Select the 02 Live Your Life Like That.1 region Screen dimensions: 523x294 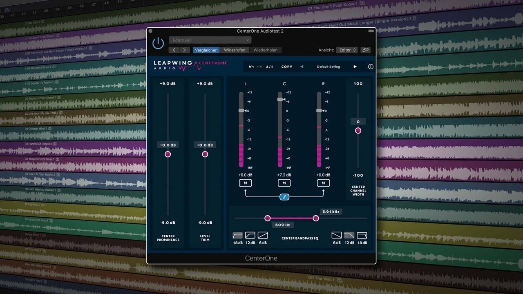pyautogui.click(x=74, y=118)
